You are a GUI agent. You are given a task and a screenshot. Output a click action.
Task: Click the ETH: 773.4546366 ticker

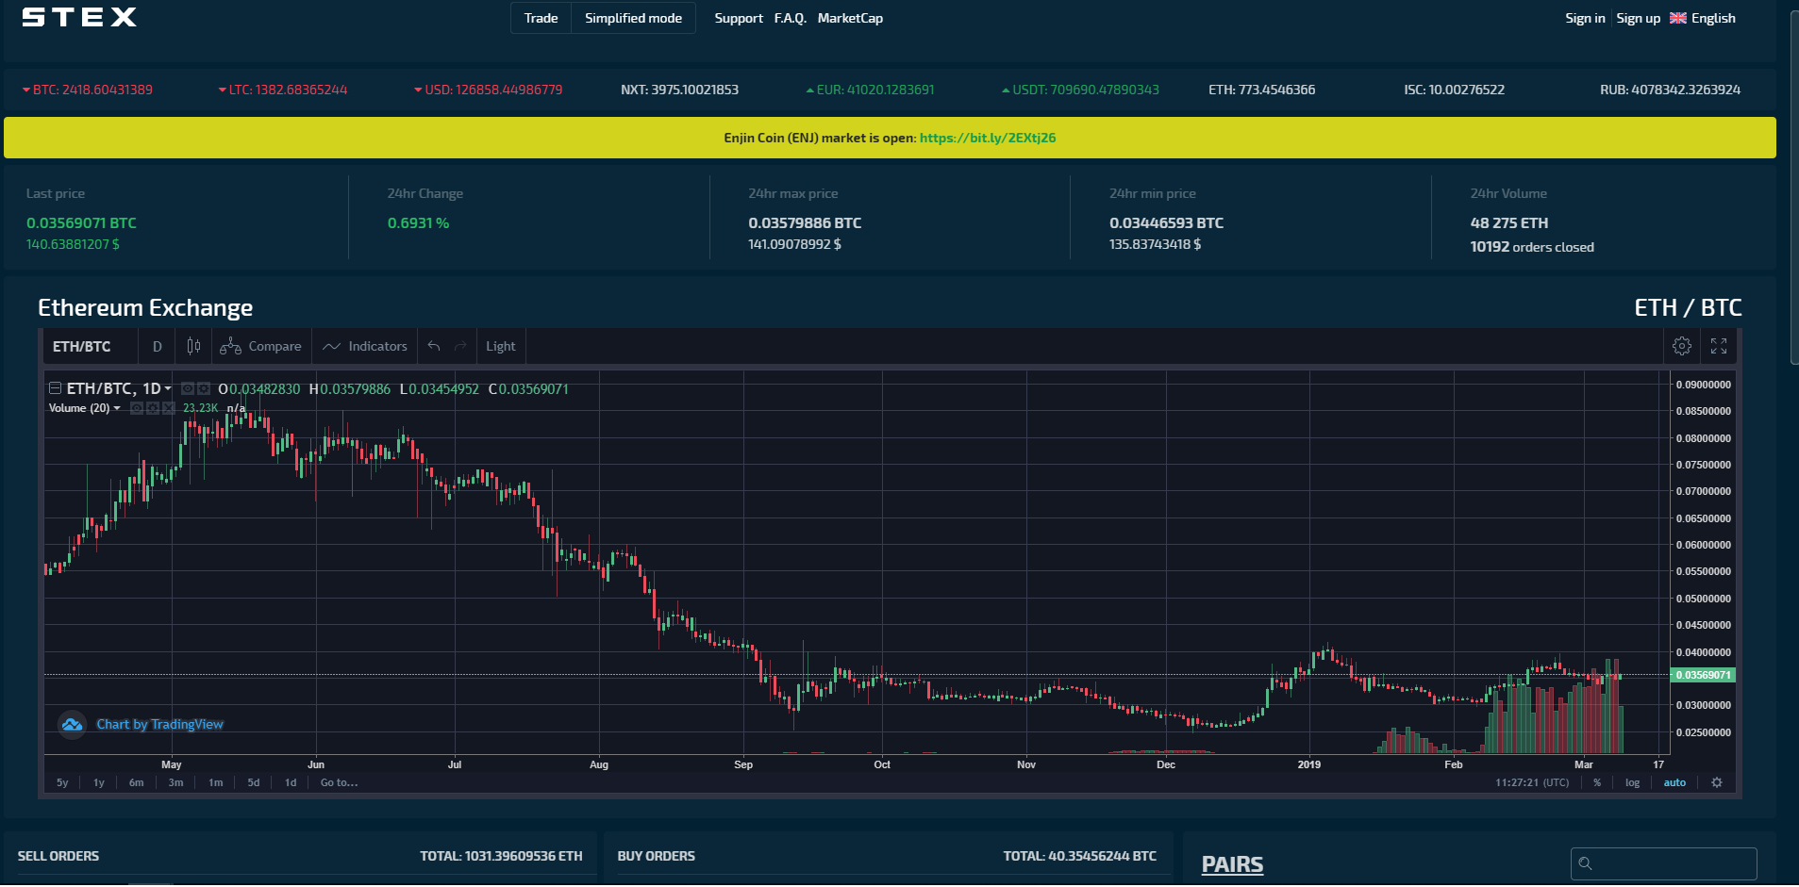click(x=1261, y=90)
